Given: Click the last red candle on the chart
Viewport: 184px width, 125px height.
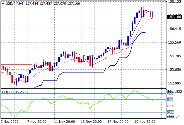Looking at the screenshot, I should 153,14.
